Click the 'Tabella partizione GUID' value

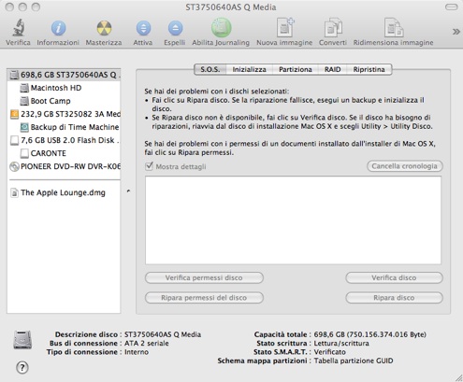(x=354, y=361)
